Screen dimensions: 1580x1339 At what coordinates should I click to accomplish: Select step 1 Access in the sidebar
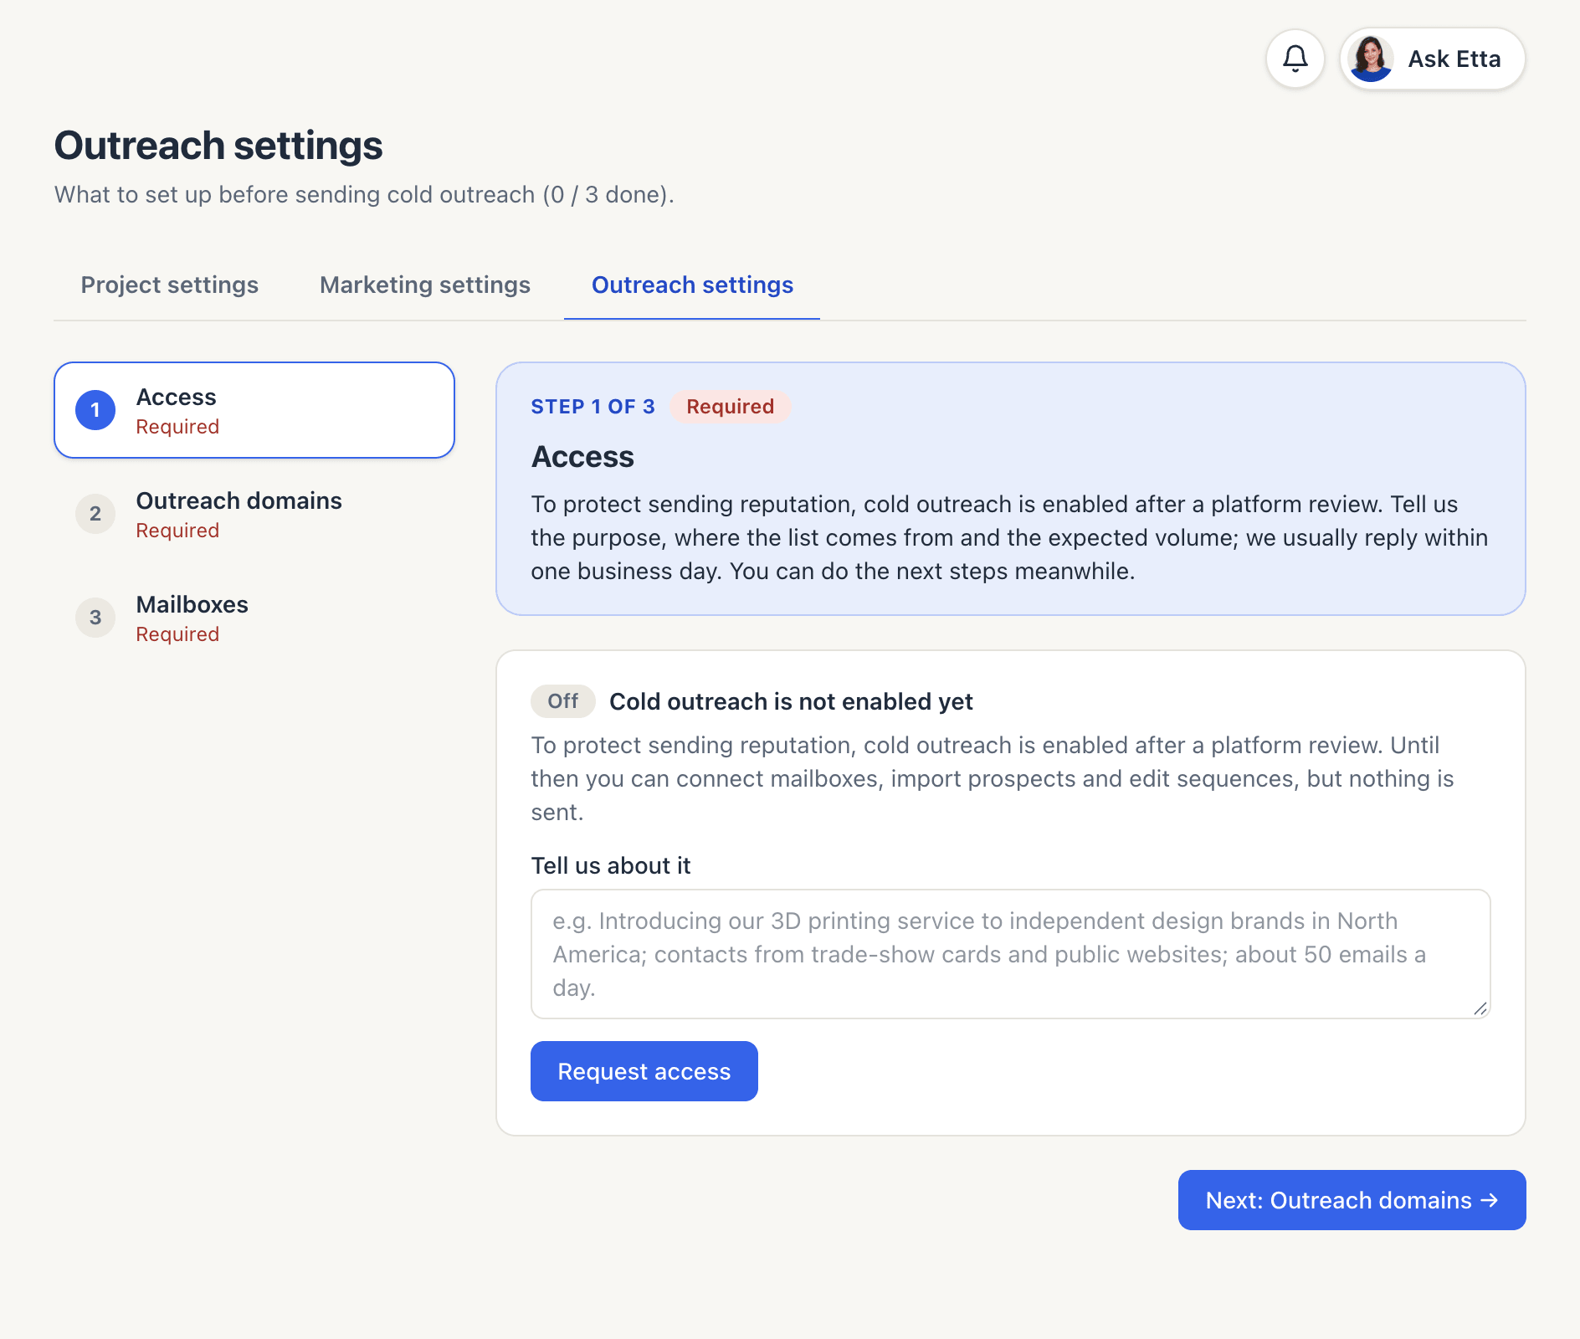(x=254, y=410)
